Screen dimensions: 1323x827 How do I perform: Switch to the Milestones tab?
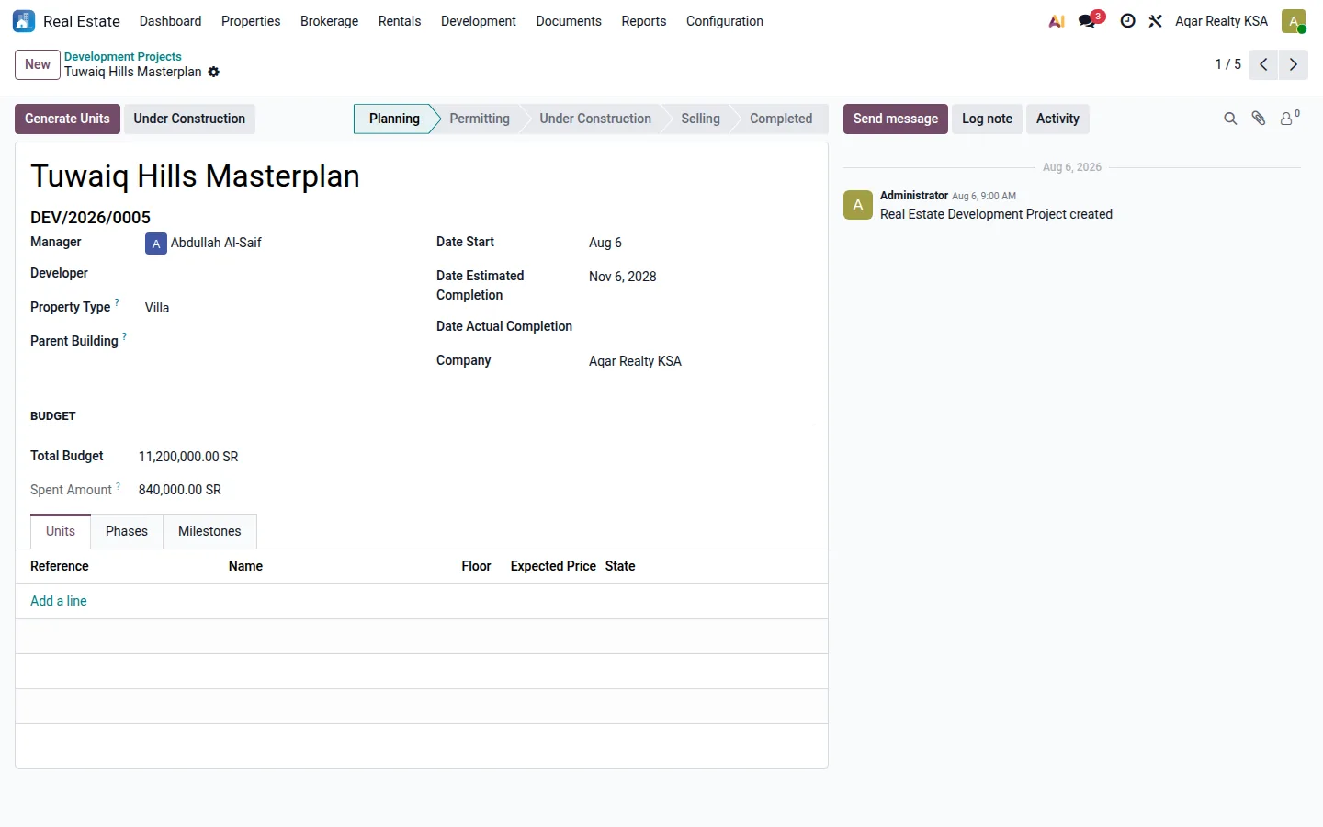[x=209, y=531]
